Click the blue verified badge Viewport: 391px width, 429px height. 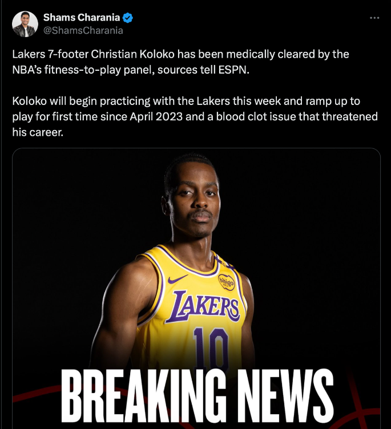(x=128, y=18)
